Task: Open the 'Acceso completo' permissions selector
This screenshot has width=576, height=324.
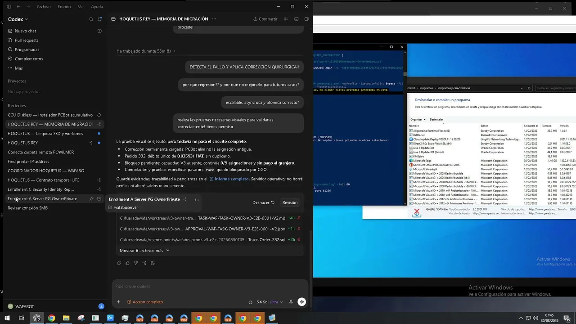Action: pyautogui.click(x=145, y=302)
